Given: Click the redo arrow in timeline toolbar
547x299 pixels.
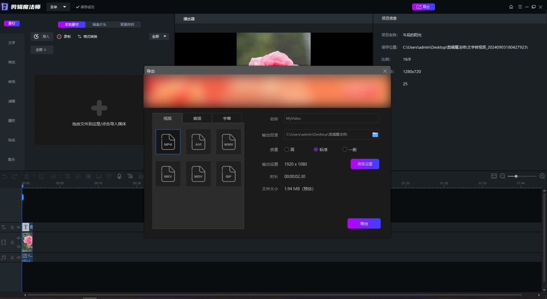Looking at the screenshot, I should [x=15, y=176].
